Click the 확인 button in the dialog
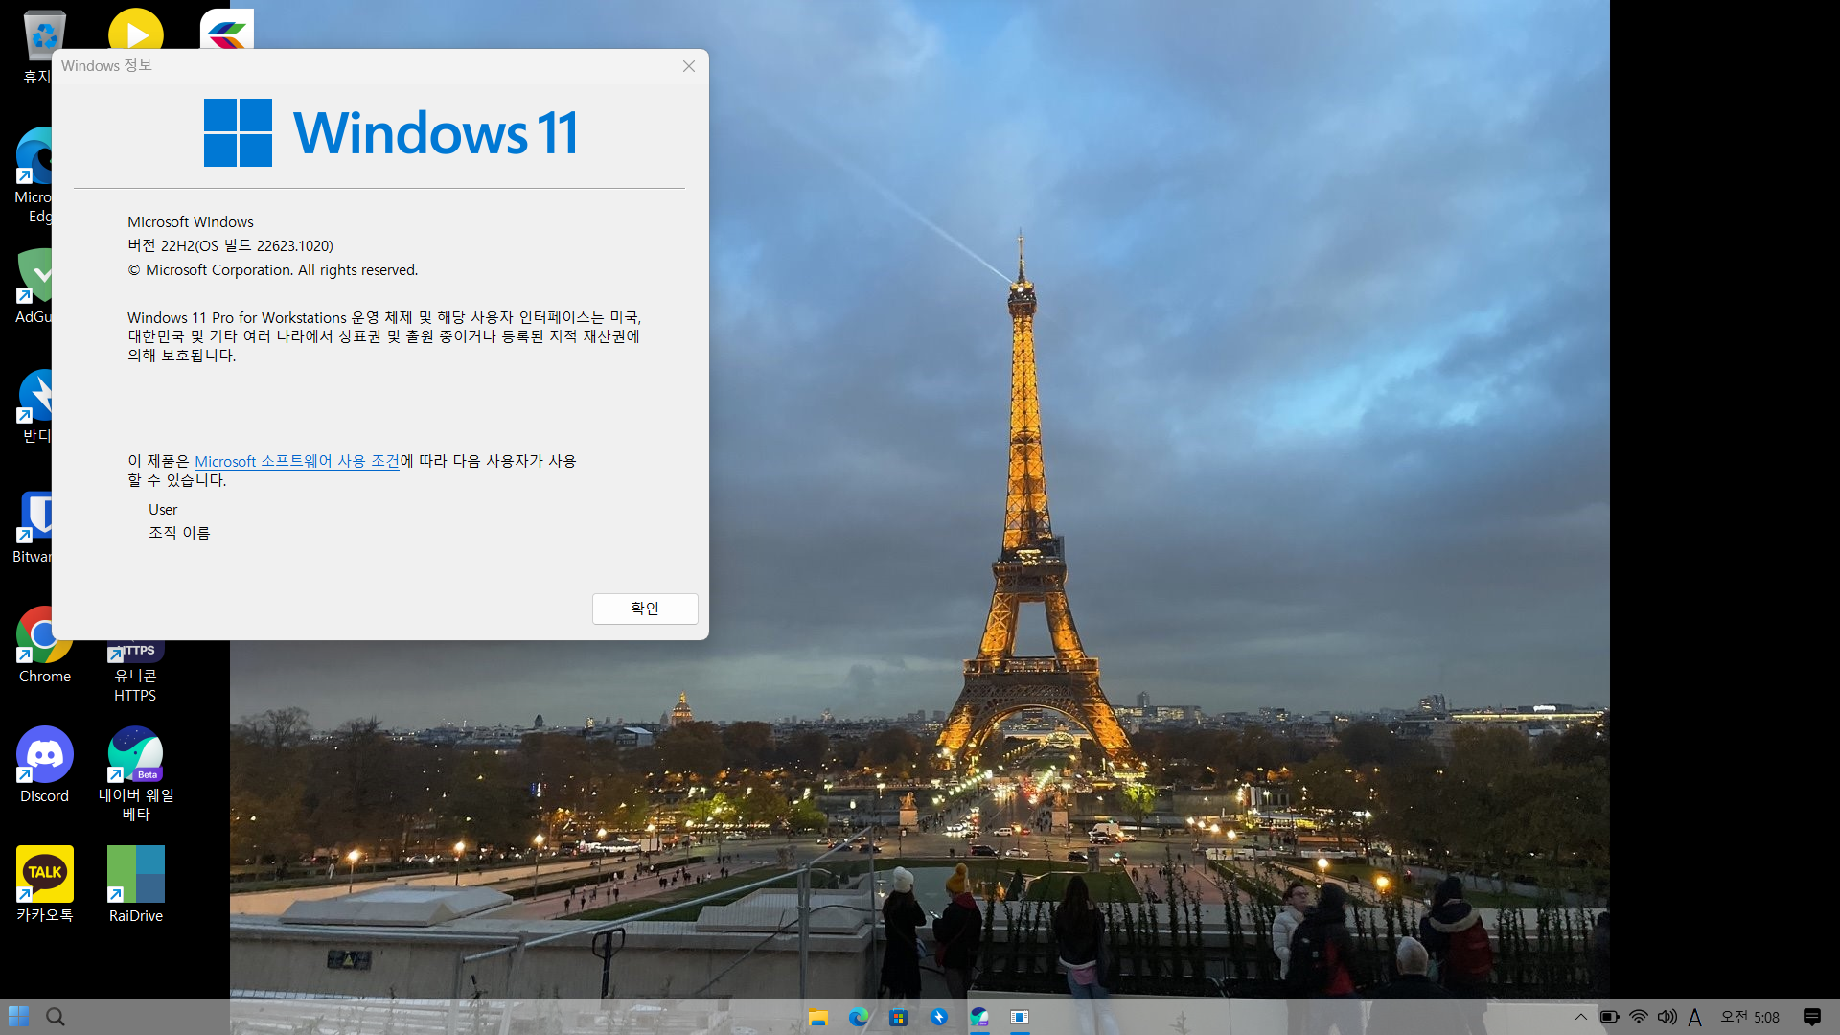 click(644, 609)
